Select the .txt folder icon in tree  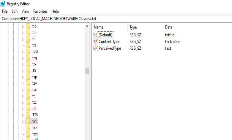point(28,121)
